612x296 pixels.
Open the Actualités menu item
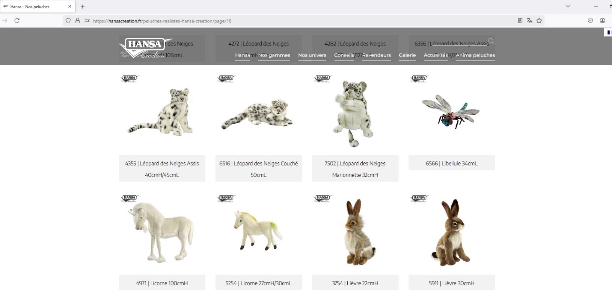[x=436, y=55]
